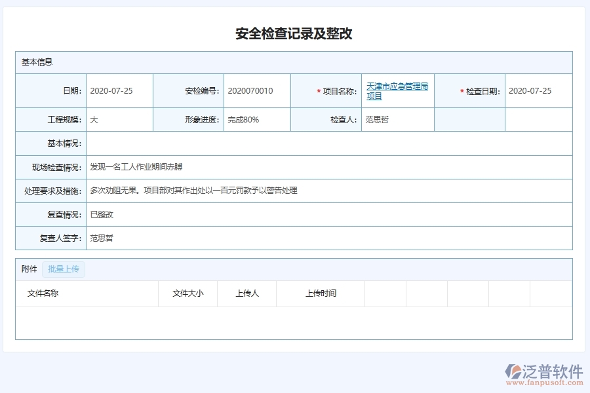Click the 附件 attachments section header
The image size is (590, 393).
29,269
